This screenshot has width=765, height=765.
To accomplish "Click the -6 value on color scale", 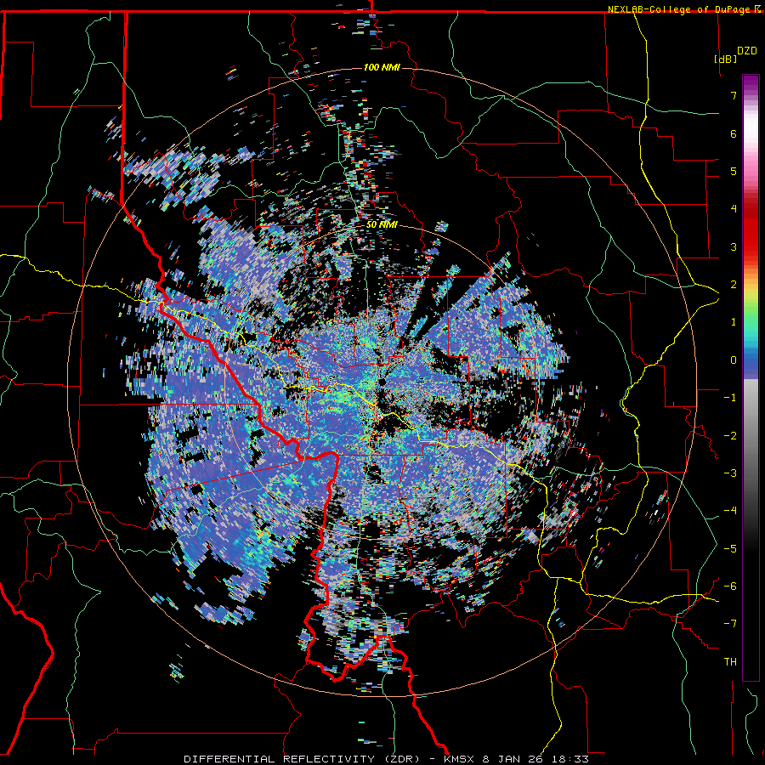I will coord(730,586).
